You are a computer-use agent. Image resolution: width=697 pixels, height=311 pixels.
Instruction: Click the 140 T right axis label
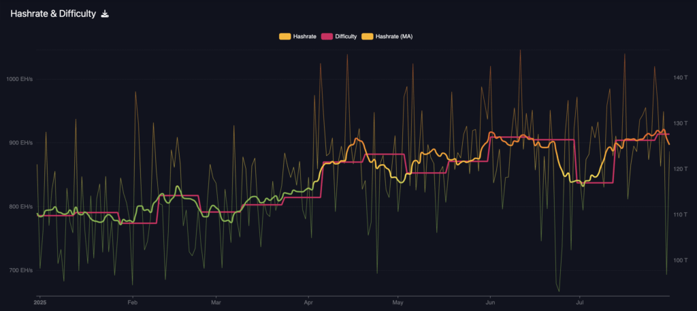coord(681,78)
